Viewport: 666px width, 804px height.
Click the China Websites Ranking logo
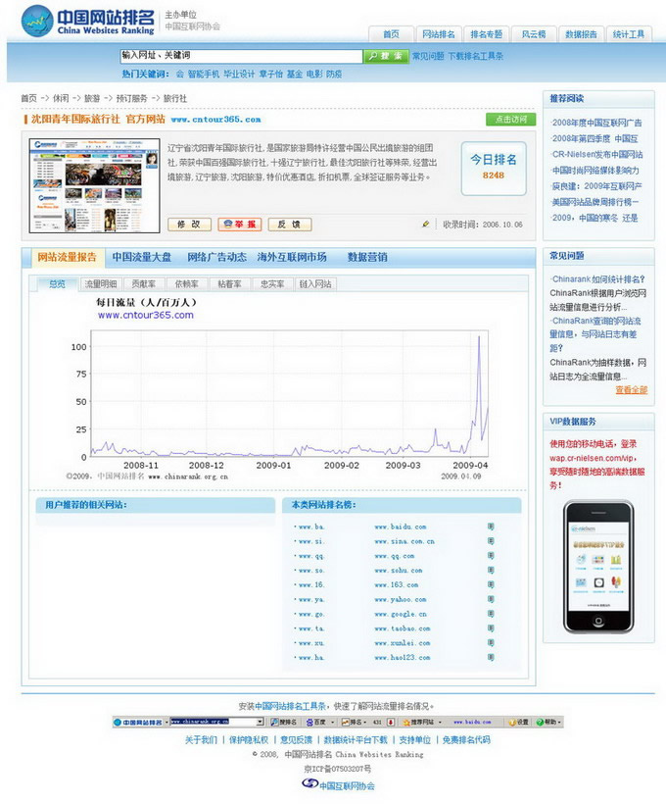[88, 21]
